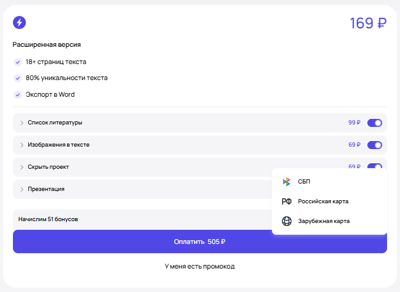
Task: Click checkmark icon beside 80% уникальности текста
Action: tap(17, 78)
